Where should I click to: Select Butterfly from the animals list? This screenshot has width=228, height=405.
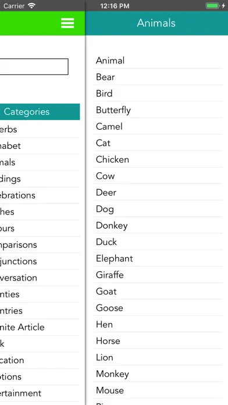click(x=158, y=110)
